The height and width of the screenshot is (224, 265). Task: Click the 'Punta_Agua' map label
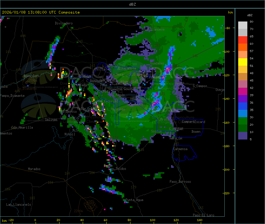pos(134,200)
